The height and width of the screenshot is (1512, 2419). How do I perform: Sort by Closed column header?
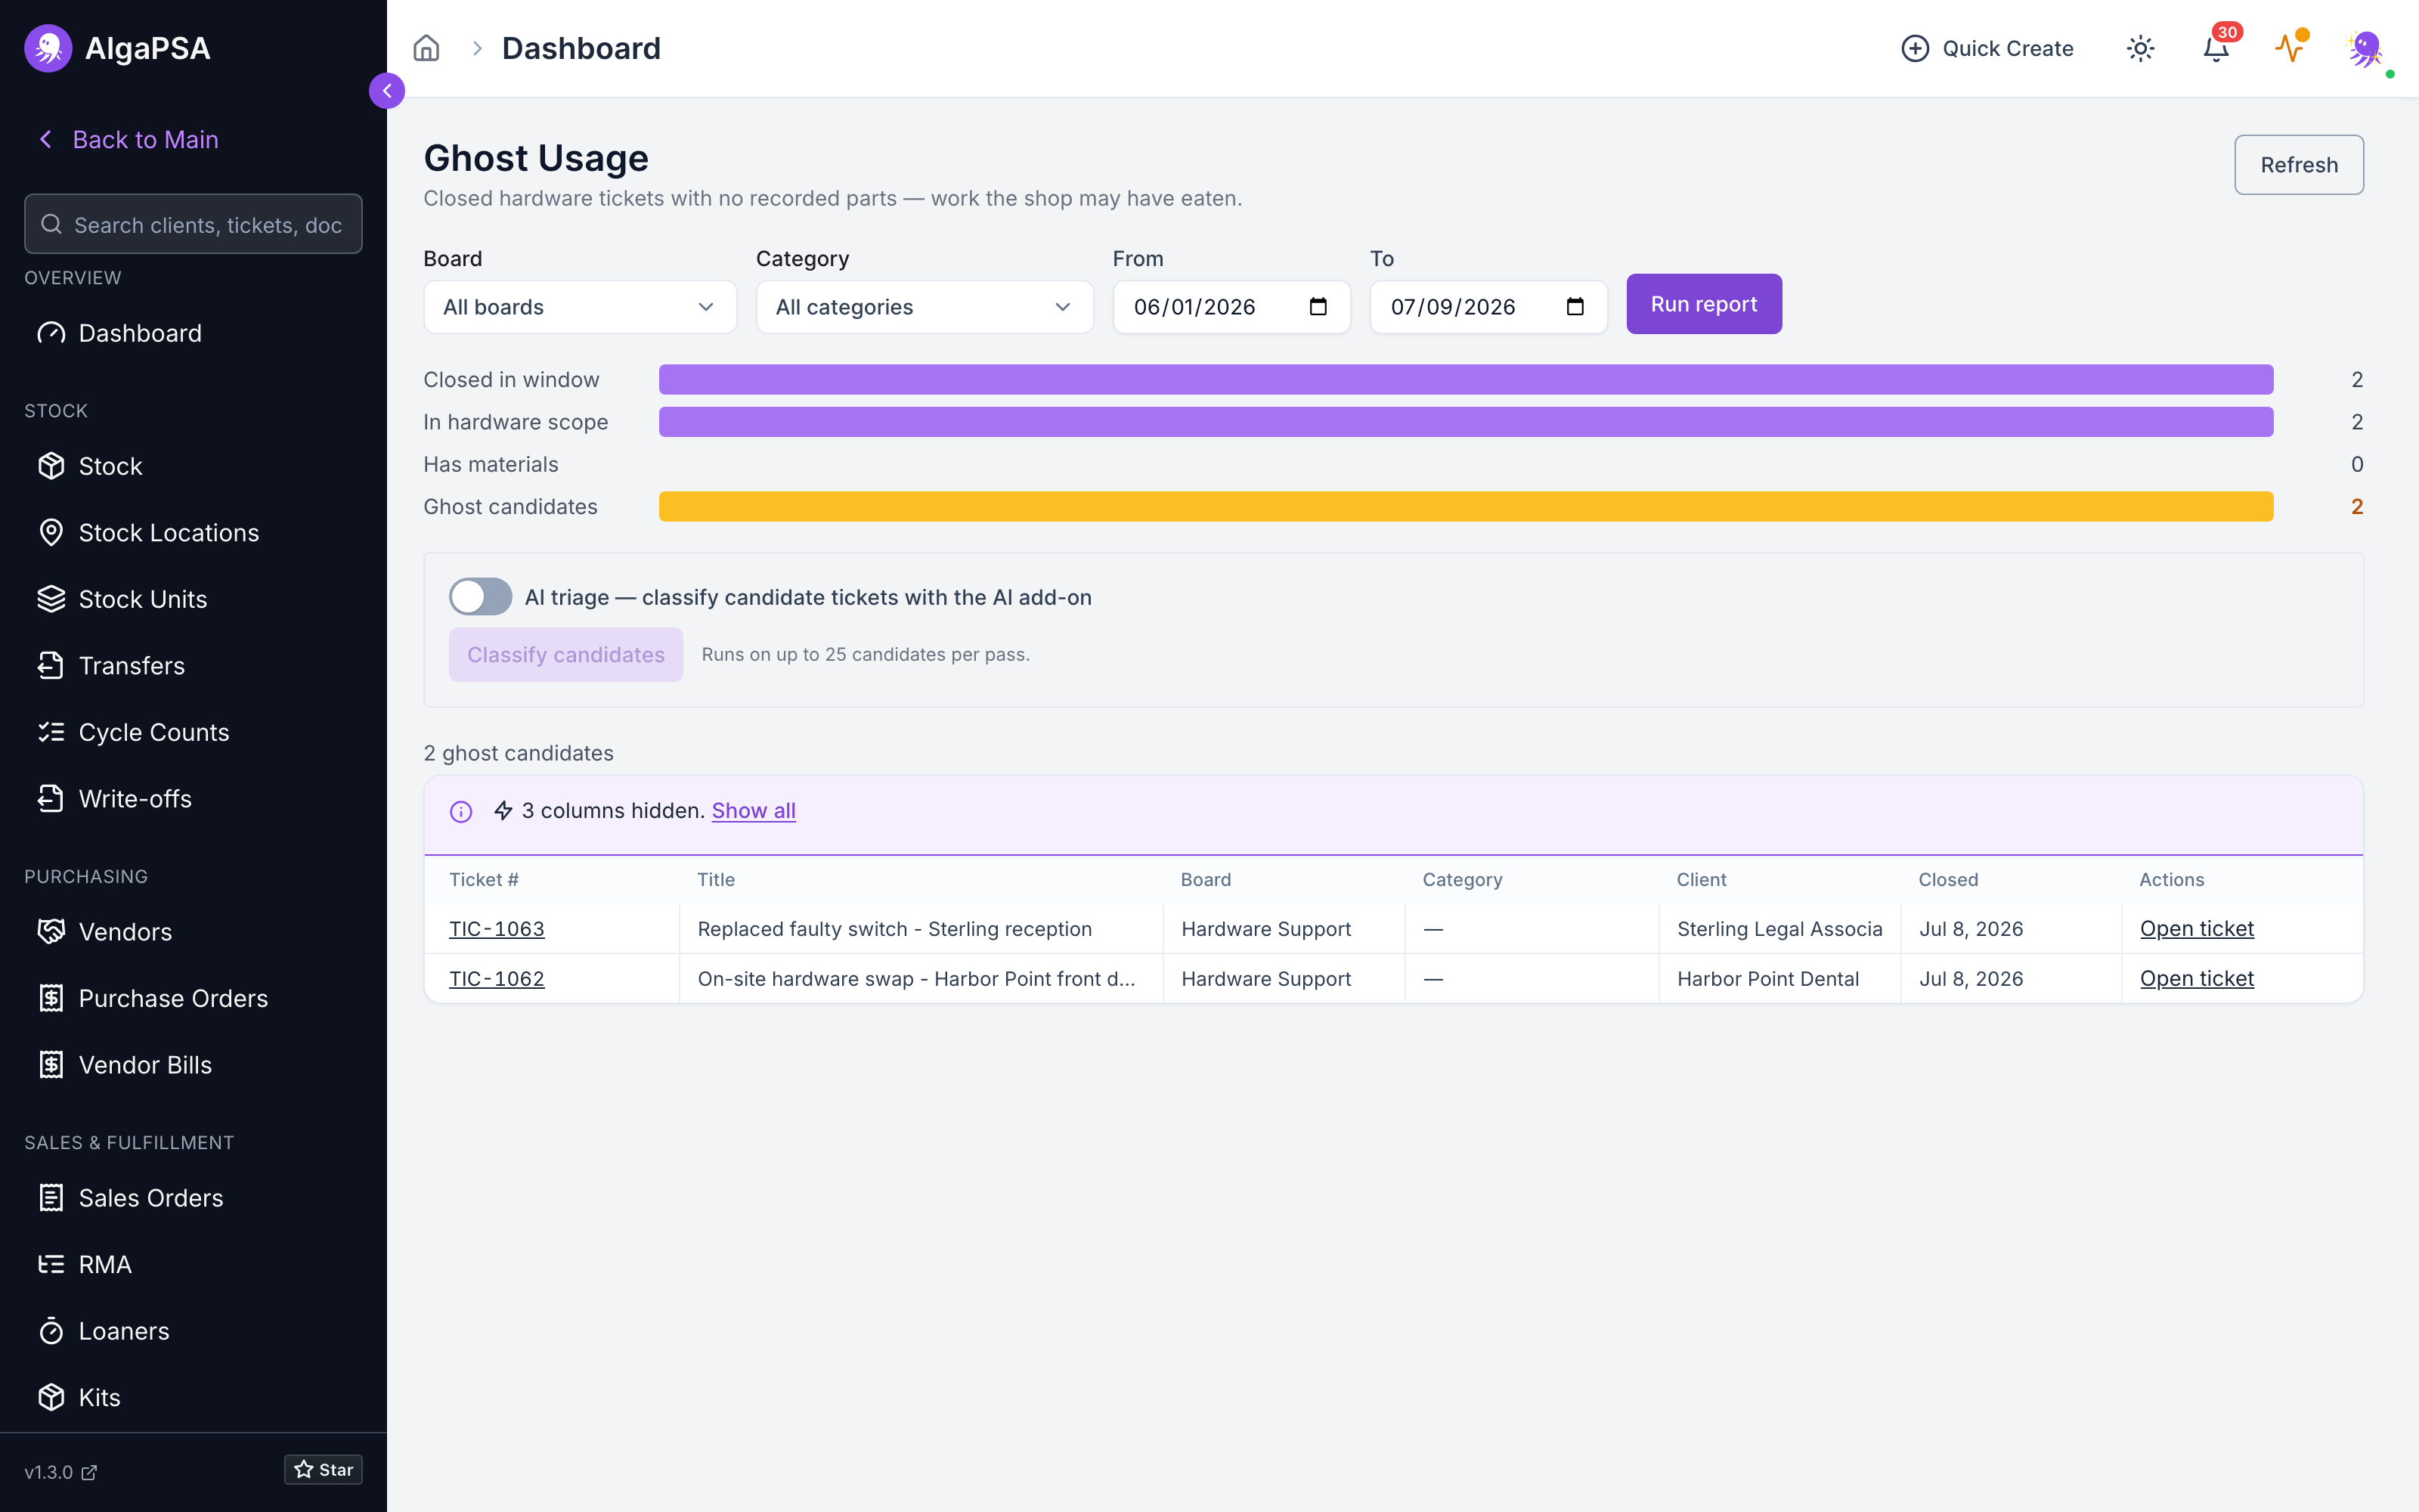[x=1948, y=880]
